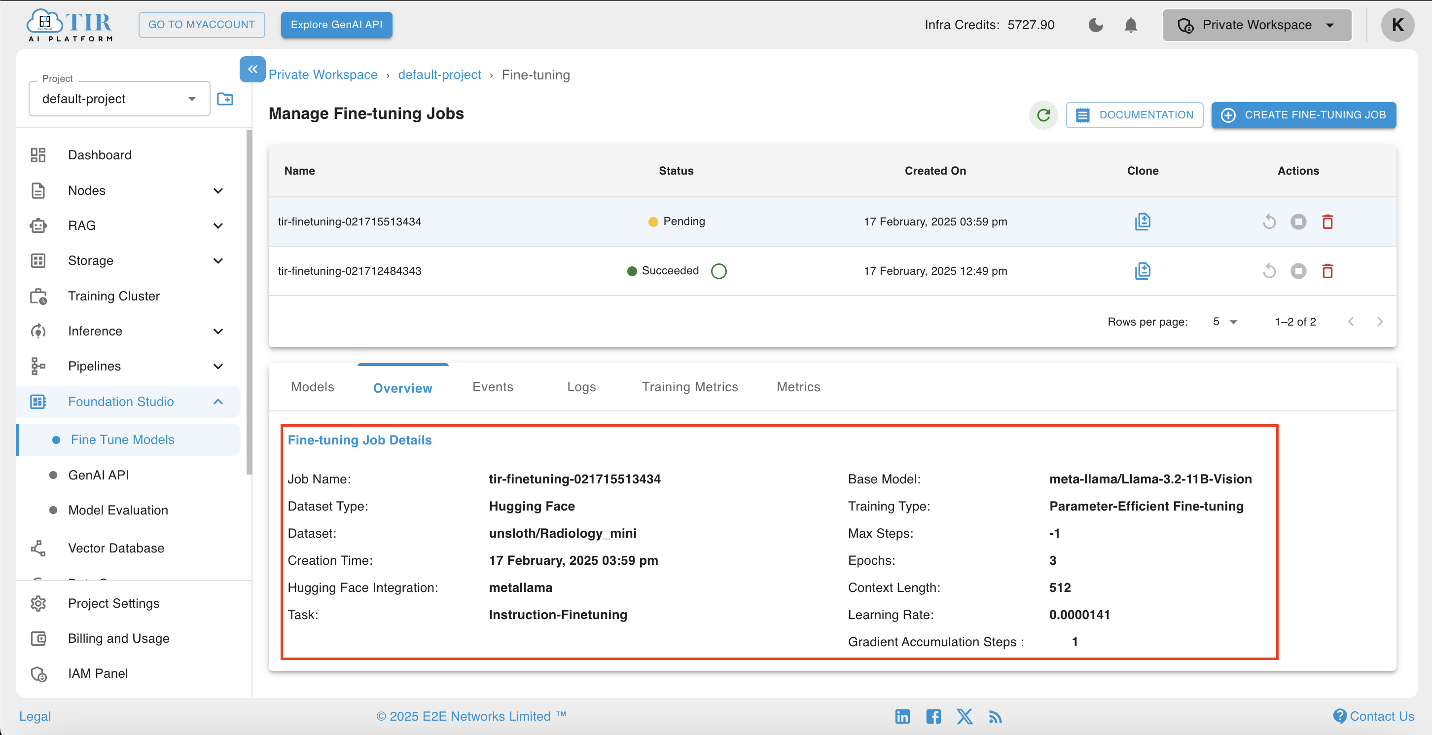Retry job tir-finetuning-021712484343
Viewport: 1432px width, 735px height.
click(x=1269, y=271)
